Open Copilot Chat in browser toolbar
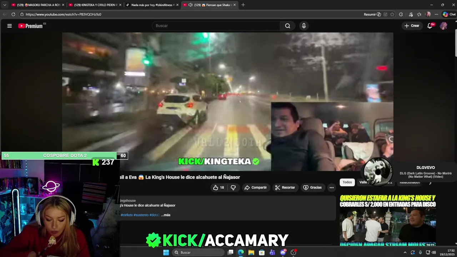Image resolution: width=457 pixels, height=257 pixels. pyautogui.click(x=449, y=14)
